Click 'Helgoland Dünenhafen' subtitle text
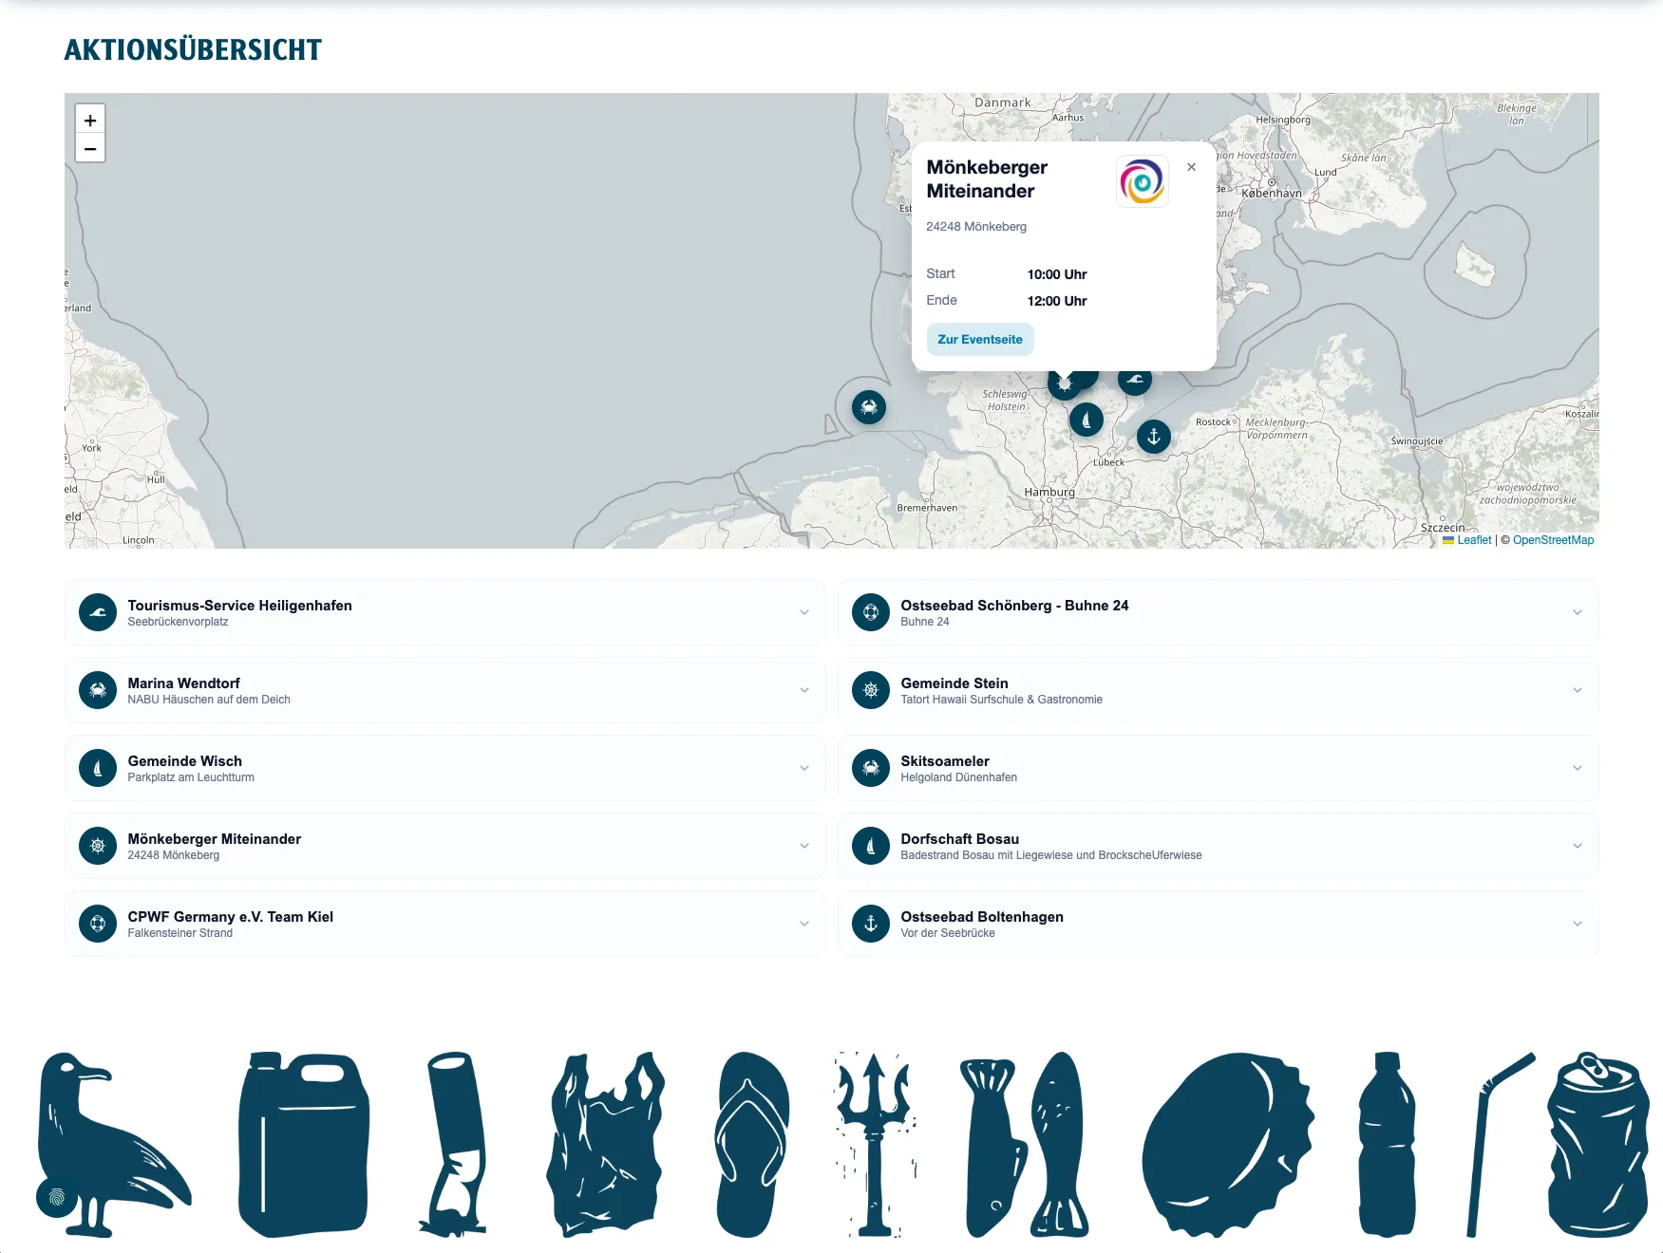The width and height of the screenshot is (1663, 1253). pyautogui.click(x=958, y=777)
